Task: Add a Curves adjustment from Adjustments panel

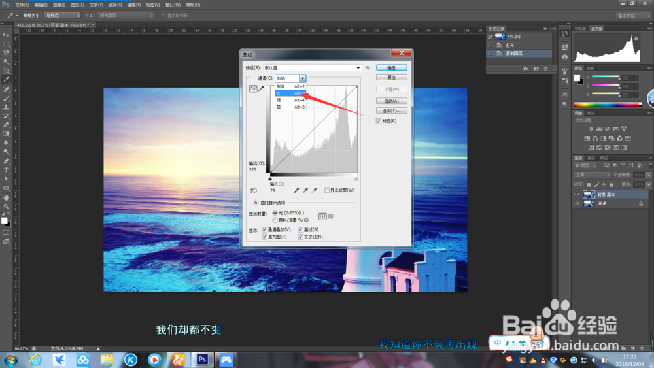Action: click(608, 129)
